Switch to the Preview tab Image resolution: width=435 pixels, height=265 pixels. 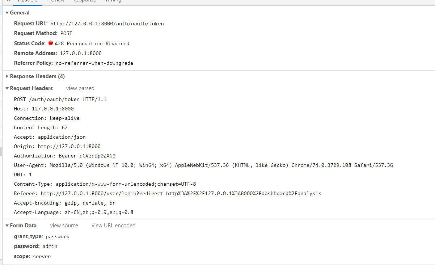click(55, 1)
